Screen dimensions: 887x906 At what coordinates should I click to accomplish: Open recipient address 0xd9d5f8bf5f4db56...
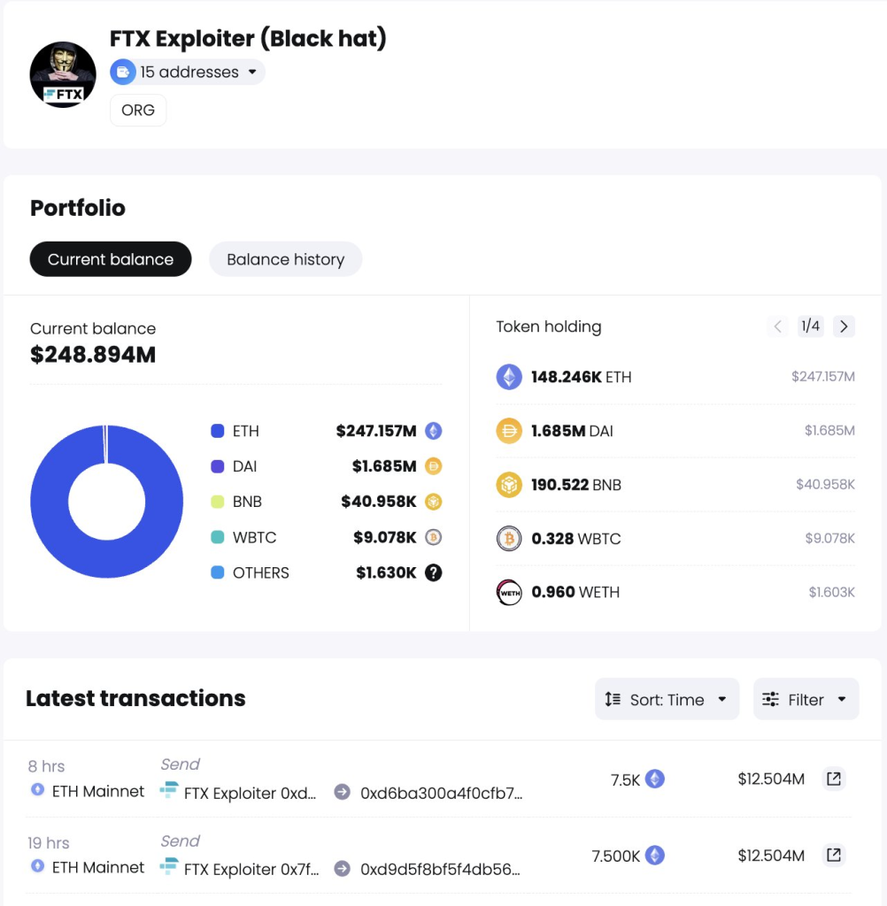pyautogui.click(x=440, y=869)
